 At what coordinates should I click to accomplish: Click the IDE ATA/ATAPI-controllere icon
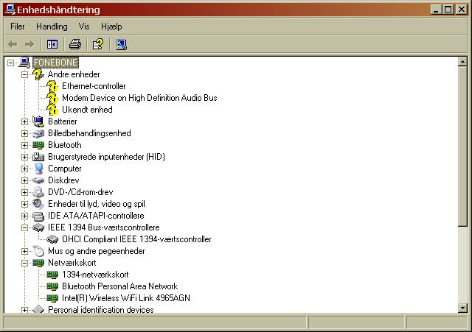38,216
